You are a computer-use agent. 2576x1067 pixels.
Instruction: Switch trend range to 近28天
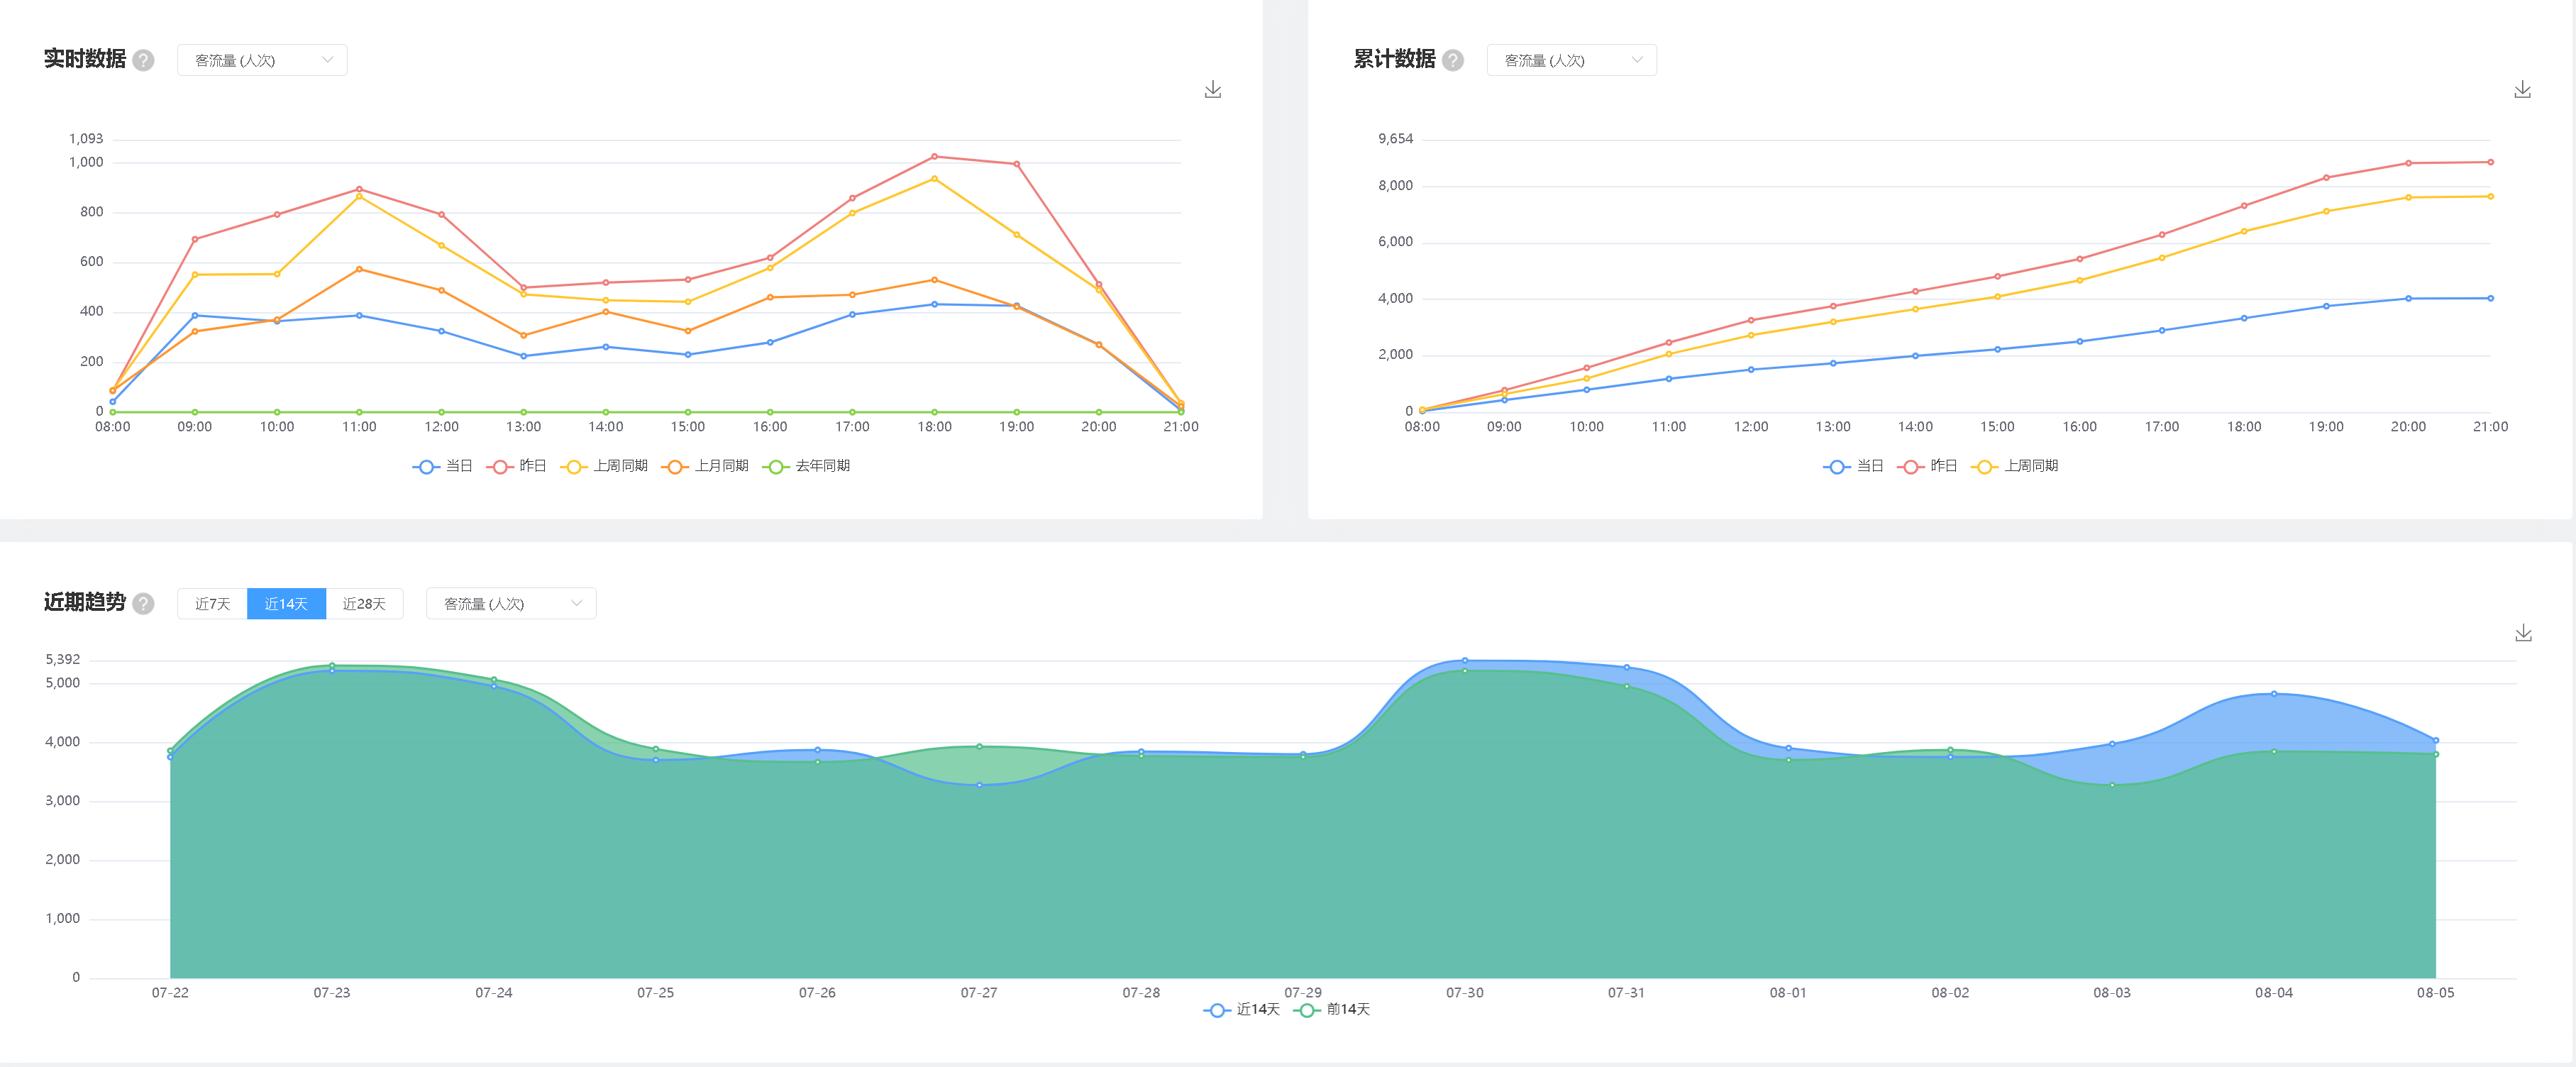coord(364,604)
